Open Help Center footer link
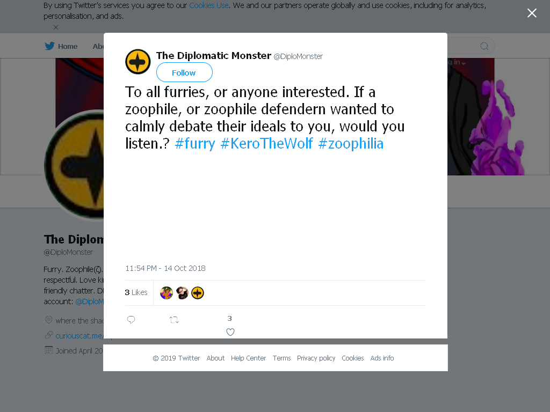 coord(248,358)
